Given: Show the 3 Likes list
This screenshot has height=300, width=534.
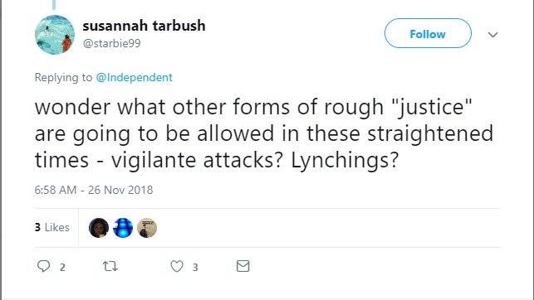Looking at the screenshot, I should pyautogui.click(x=52, y=227).
